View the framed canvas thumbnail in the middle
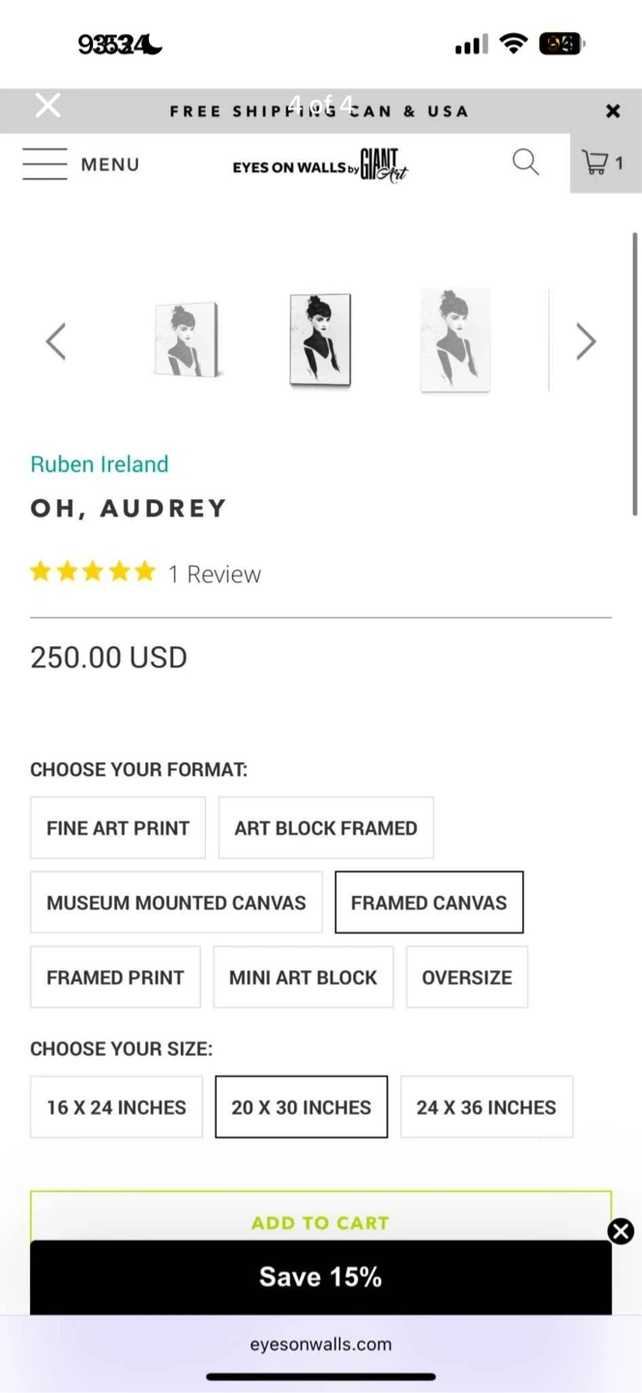Screen dimensions: 642x1393 (x=320, y=340)
